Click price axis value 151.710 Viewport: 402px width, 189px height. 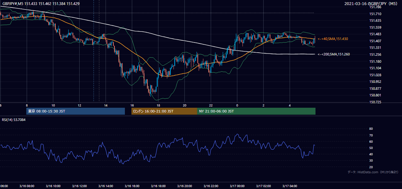pos(375,14)
